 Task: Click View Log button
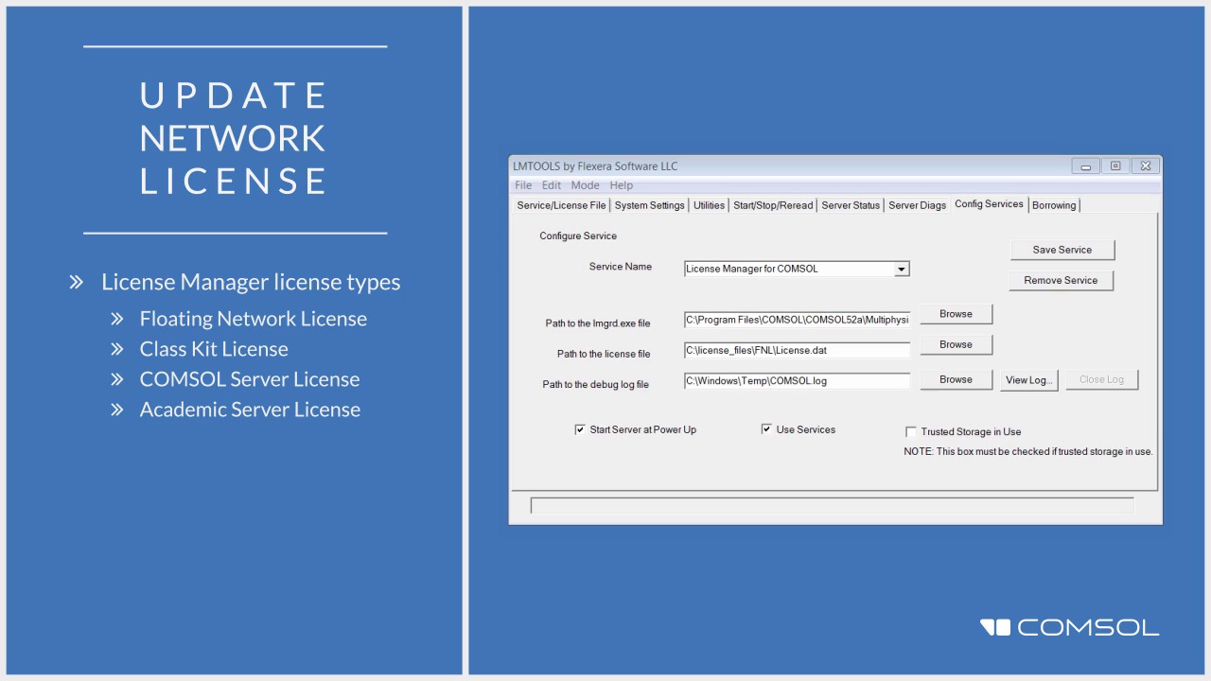tap(1028, 380)
